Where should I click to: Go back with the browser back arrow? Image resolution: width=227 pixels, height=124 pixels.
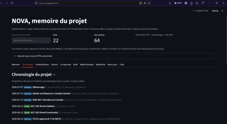(1, 3)
